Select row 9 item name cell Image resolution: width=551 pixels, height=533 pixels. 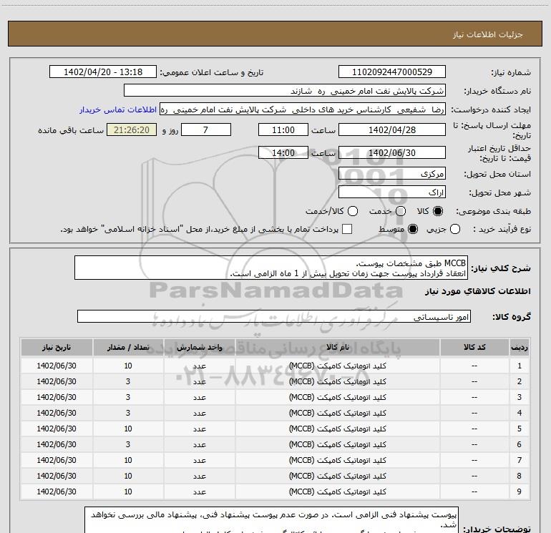[337, 492]
